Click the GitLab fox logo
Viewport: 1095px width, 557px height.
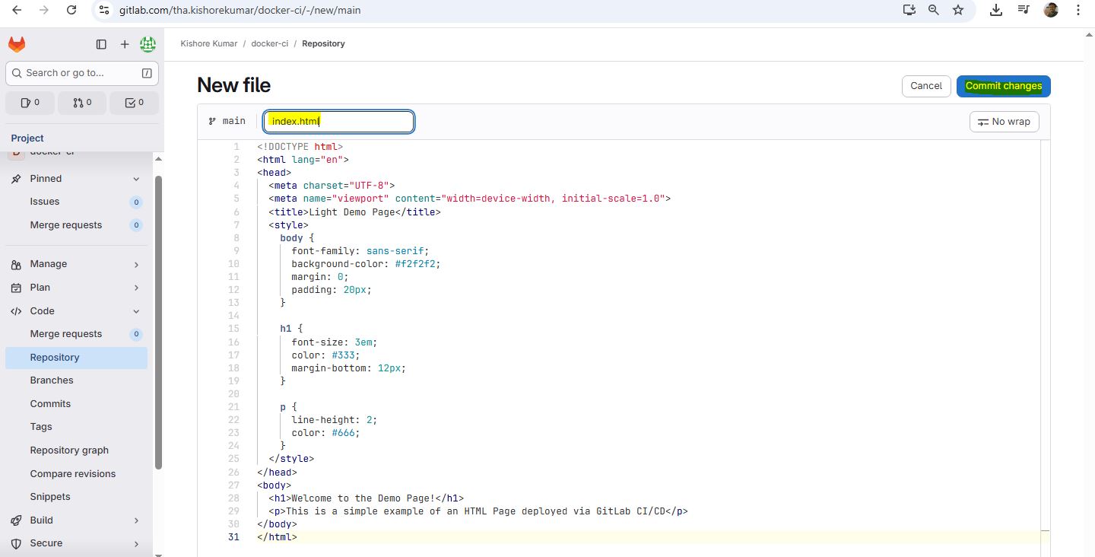click(x=17, y=45)
